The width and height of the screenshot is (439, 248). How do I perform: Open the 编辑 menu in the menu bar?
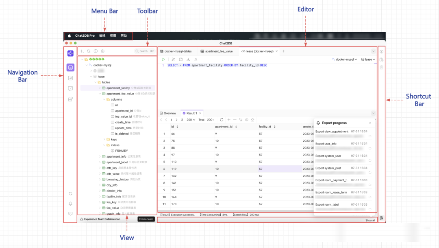point(102,36)
